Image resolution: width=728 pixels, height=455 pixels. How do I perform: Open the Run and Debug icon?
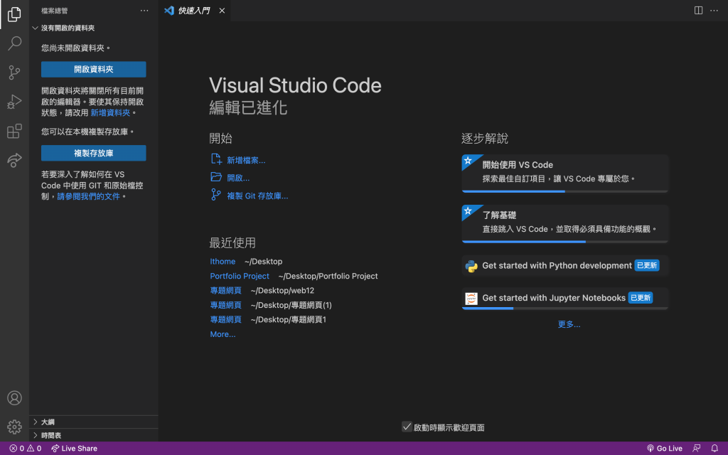14,102
